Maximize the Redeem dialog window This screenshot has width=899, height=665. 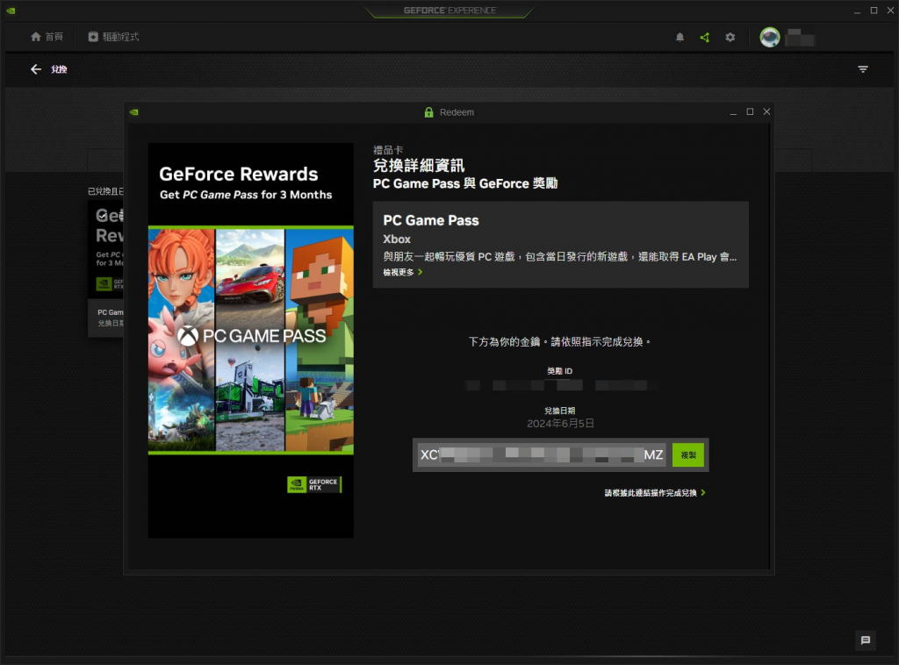pyautogui.click(x=750, y=111)
